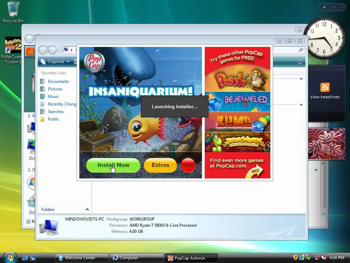The image size is (350, 263).
Task: Open Pictures in Favorite Links
Action: (x=55, y=89)
